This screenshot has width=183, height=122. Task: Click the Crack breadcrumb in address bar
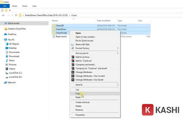pos(74,15)
